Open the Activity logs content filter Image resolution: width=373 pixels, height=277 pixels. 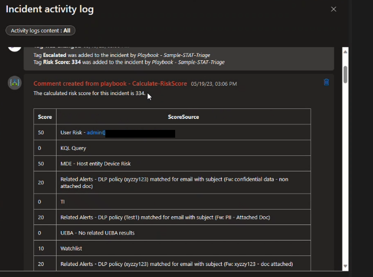[x=40, y=30]
